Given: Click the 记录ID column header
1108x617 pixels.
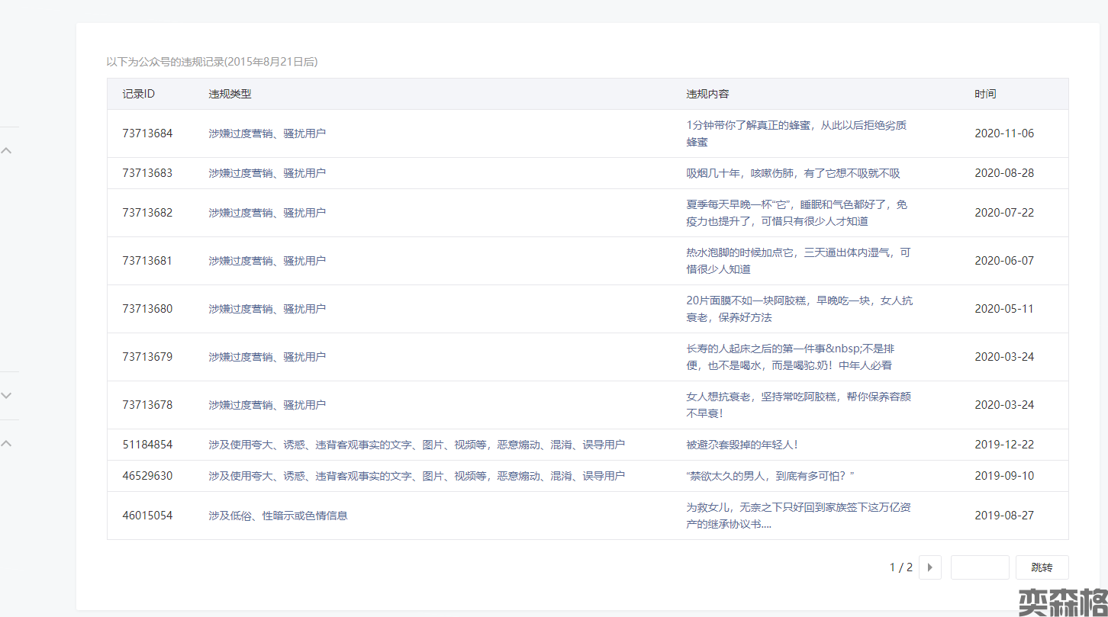Looking at the screenshot, I should (138, 94).
